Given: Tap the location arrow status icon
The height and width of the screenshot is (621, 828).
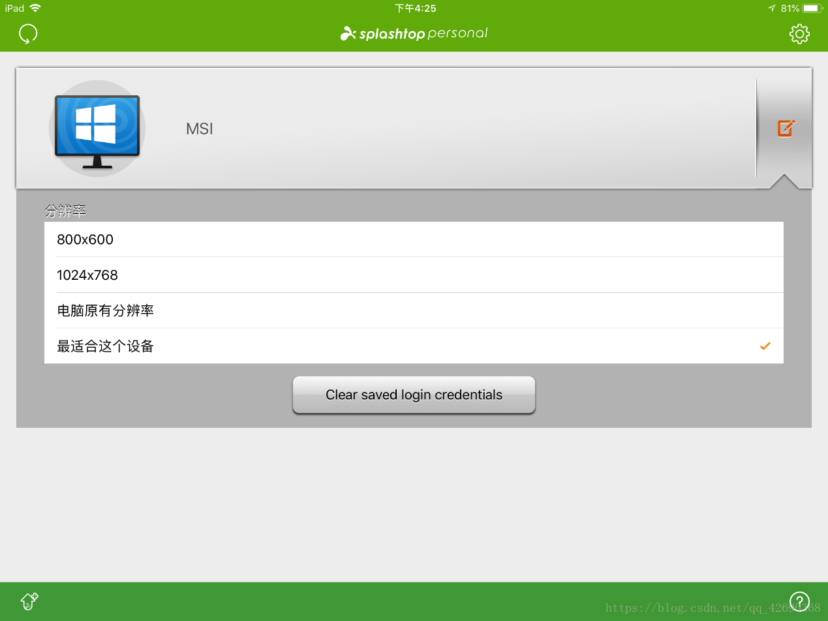Looking at the screenshot, I should coord(772,8).
